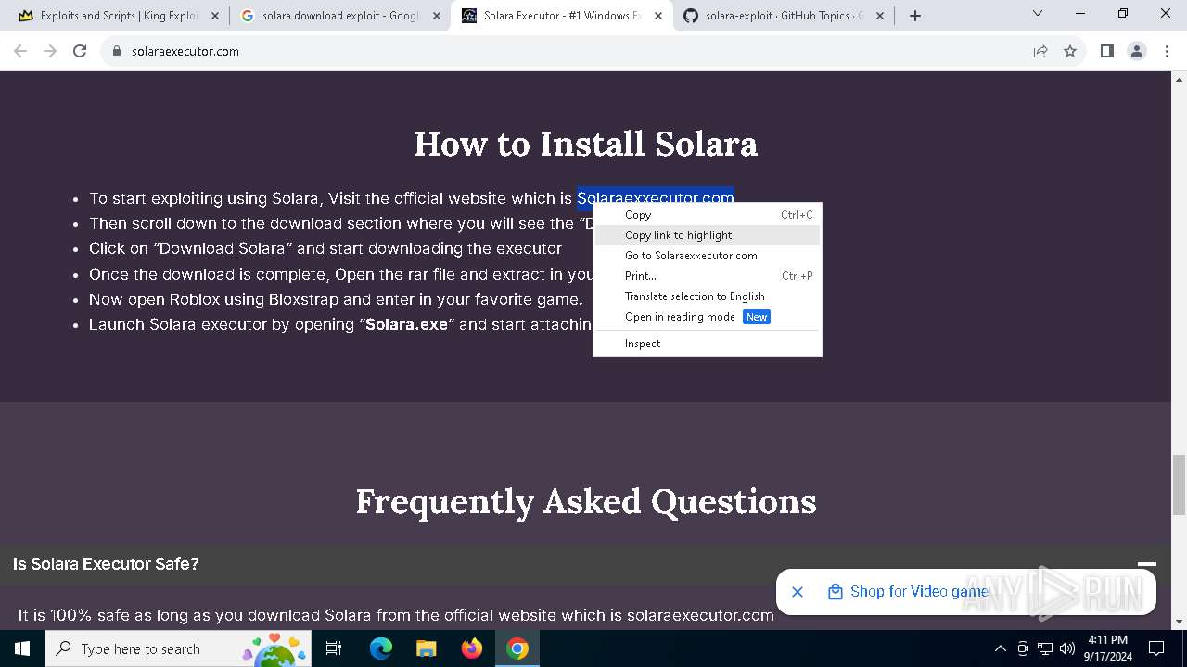Click the highlighted Solaraexxecutor.com text
This screenshot has width=1187, height=667.
[656, 198]
